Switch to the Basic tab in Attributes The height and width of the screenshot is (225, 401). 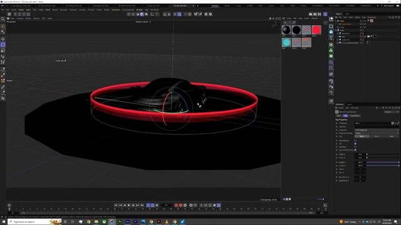click(338, 116)
